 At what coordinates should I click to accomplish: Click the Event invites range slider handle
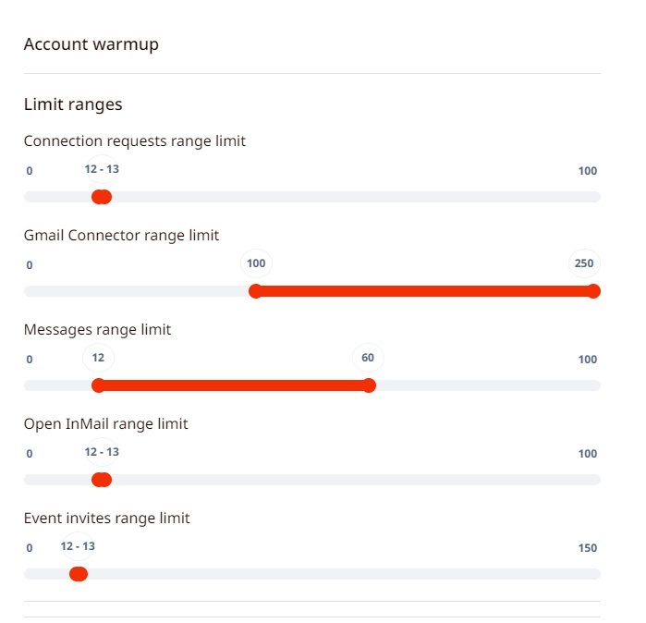tap(79, 574)
